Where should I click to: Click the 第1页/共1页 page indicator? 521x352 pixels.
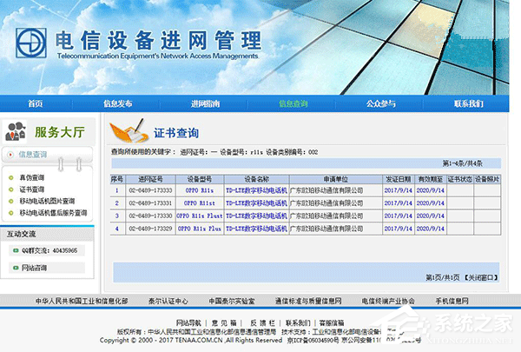443,277
